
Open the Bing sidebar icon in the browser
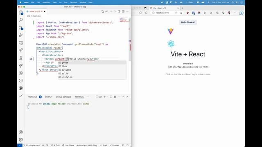click(x=241, y=13)
